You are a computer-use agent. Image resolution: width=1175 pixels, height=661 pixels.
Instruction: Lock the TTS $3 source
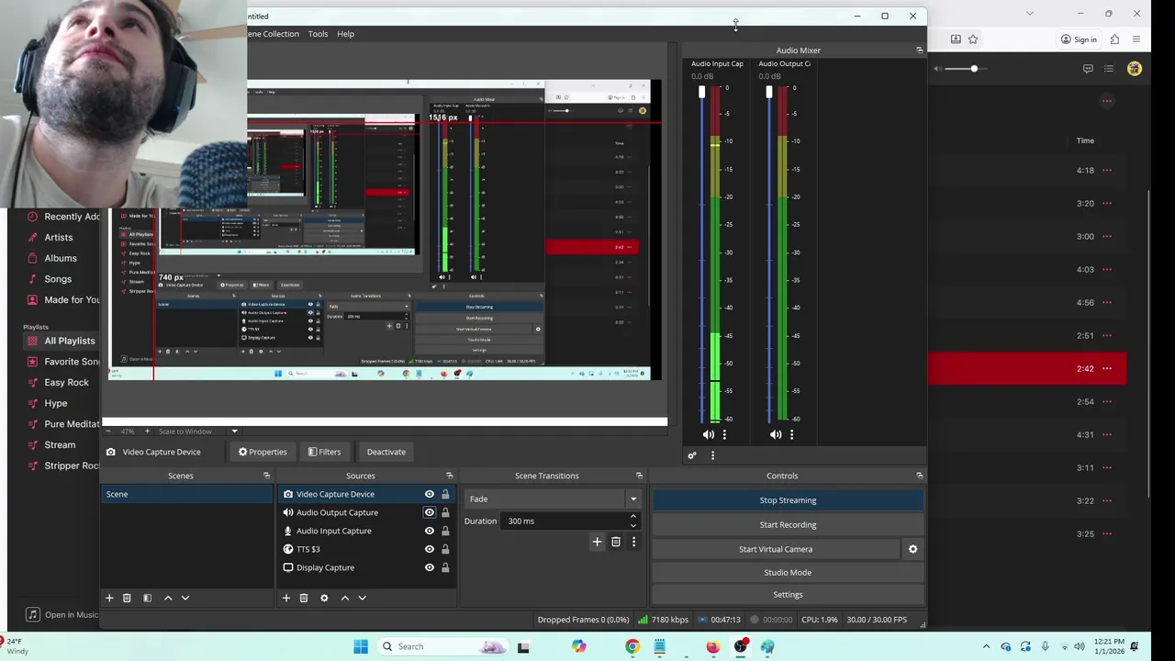[445, 549]
